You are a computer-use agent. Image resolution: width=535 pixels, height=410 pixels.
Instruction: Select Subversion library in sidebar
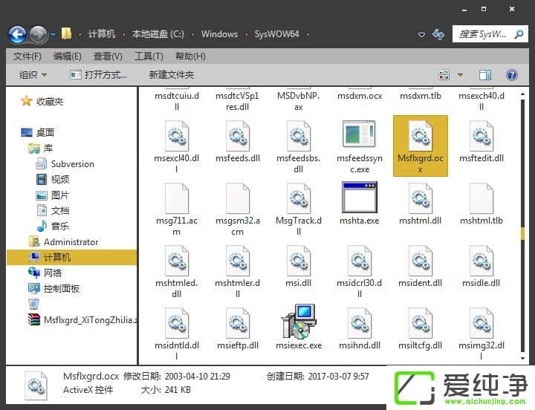click(72, 163)
